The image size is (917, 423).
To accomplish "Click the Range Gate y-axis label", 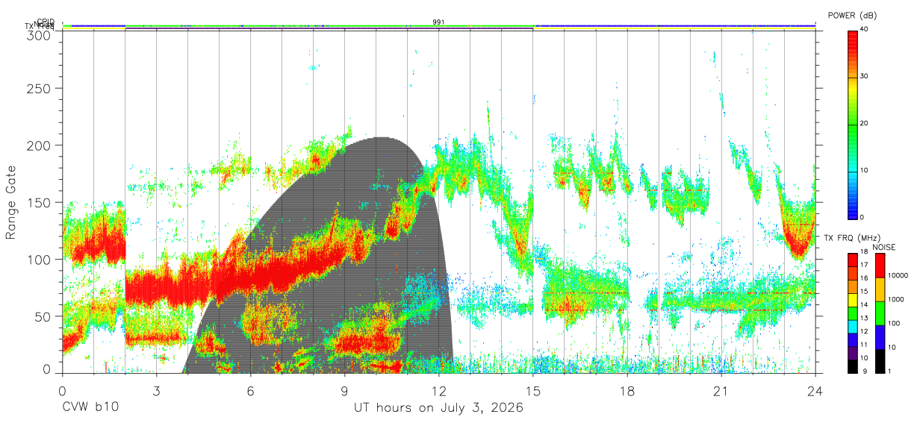I will click(x=11, y=201).
